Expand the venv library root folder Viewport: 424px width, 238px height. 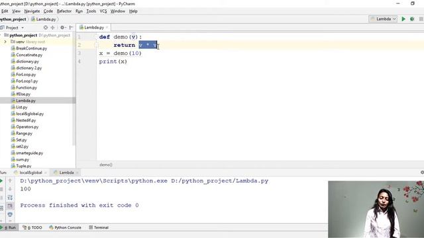[x=5, y=42]
